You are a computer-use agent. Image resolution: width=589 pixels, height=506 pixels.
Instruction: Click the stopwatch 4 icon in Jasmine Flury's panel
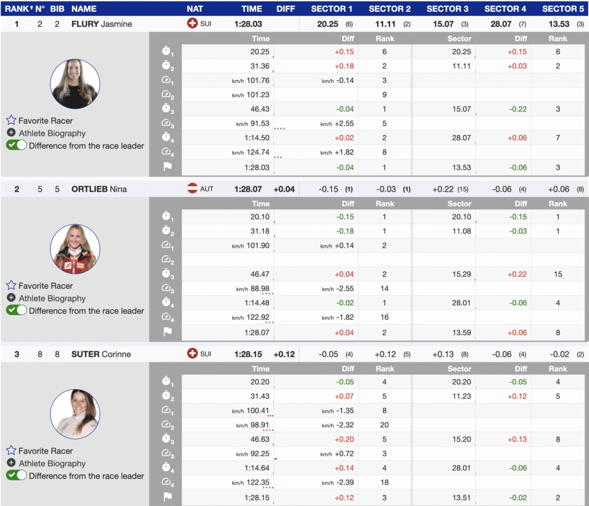[x=167, y=138]
